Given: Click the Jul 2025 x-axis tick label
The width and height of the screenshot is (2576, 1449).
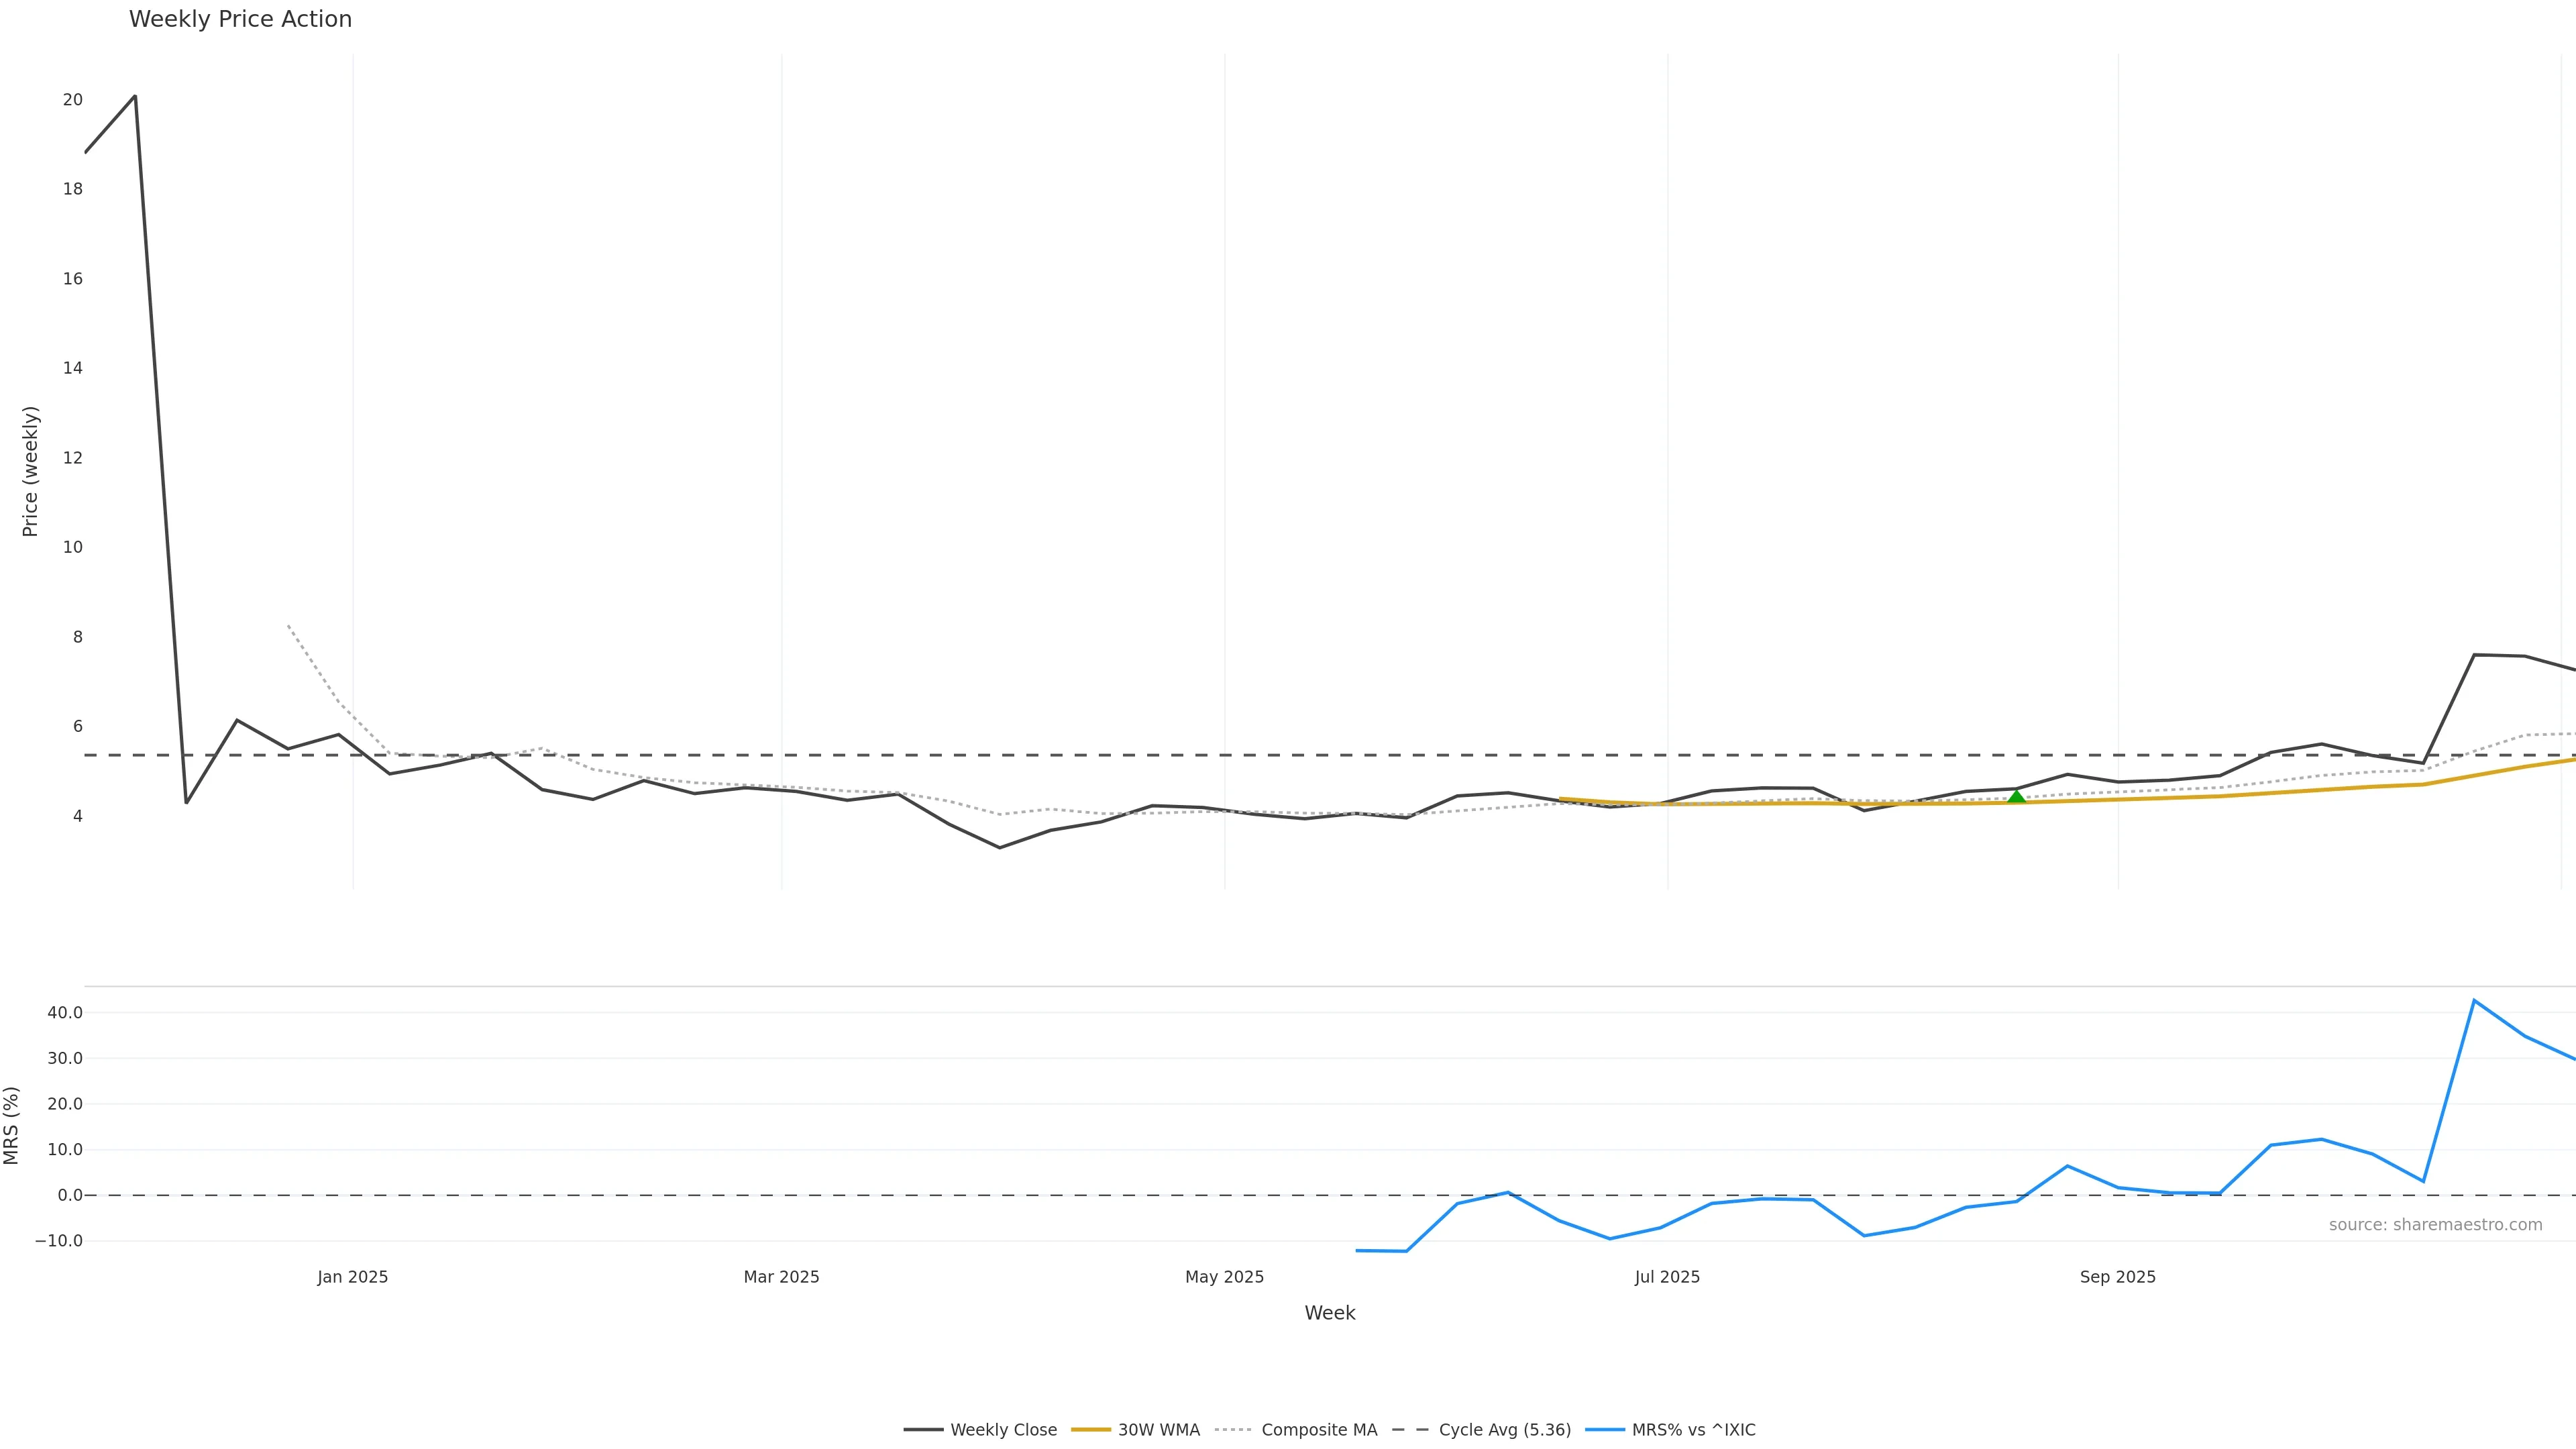Looking at the screenshot, I should [x=1667, y=1277].
